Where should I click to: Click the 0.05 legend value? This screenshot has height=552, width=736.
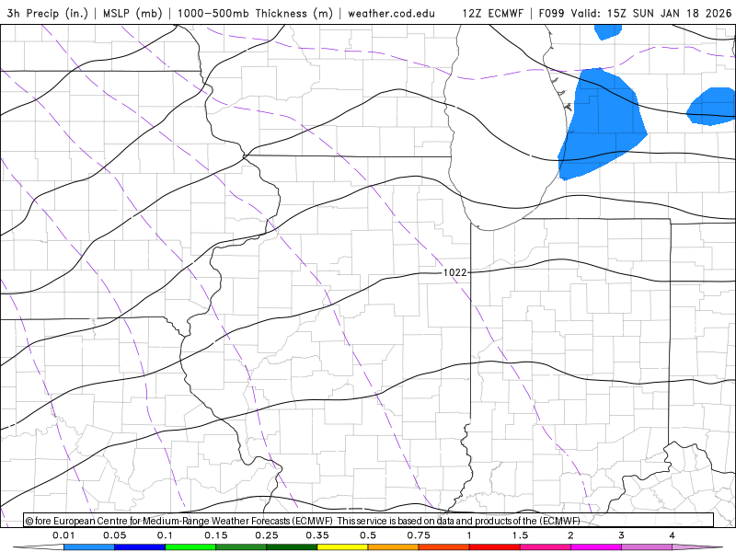114,535
